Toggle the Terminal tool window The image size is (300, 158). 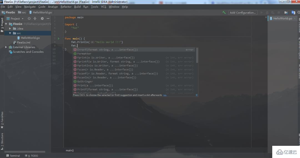tap(13, 156)
